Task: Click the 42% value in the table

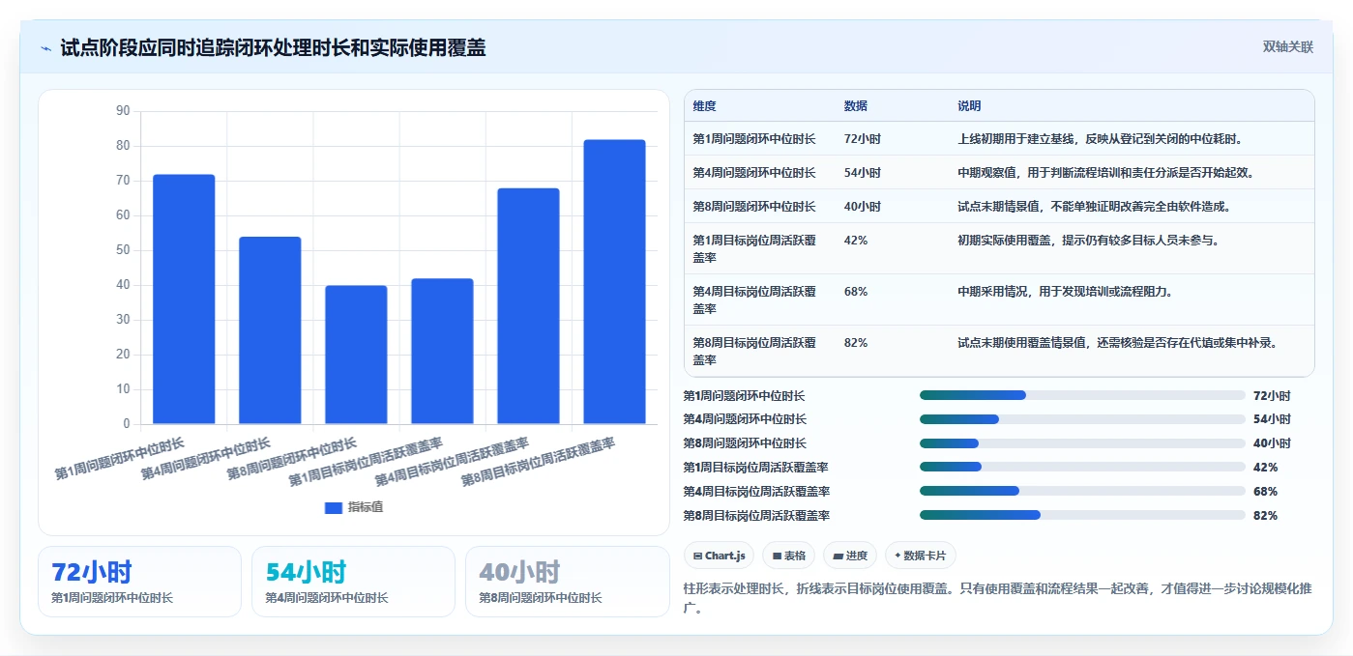Action: [x=855, y=241]
